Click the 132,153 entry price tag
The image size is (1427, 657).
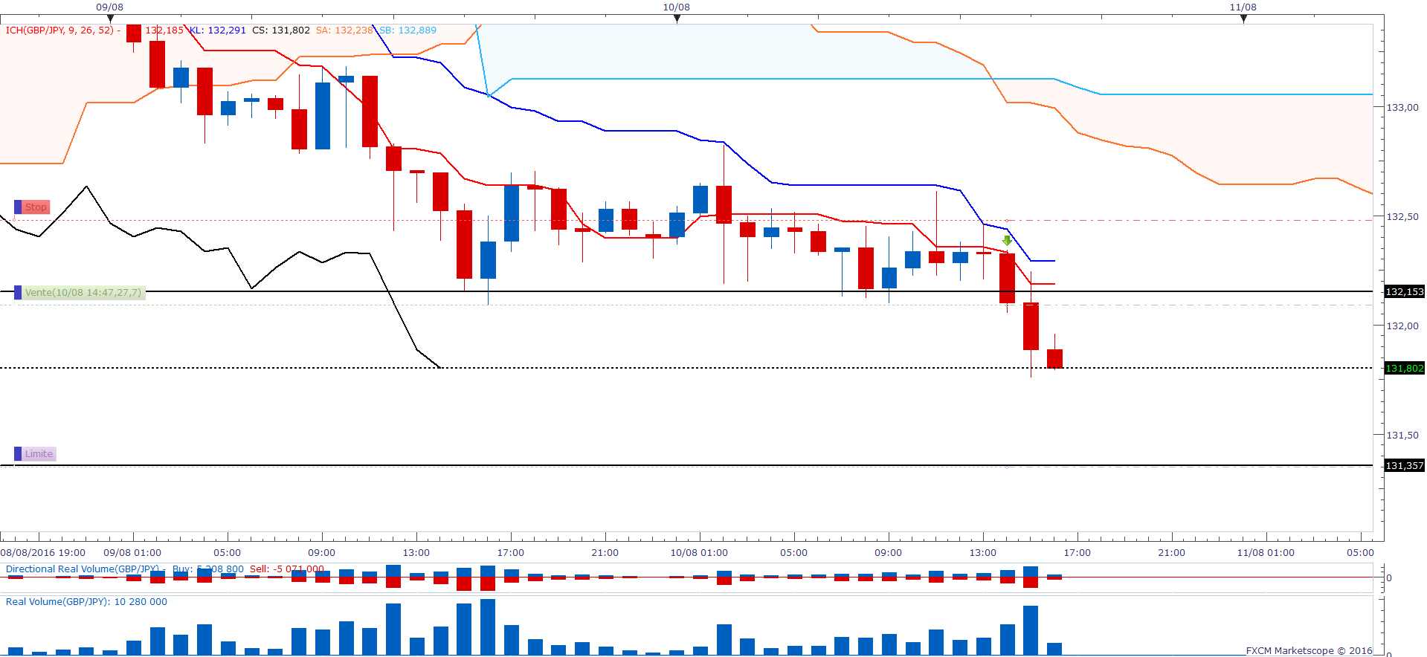pyautogui.click(x=1405, y=292)
